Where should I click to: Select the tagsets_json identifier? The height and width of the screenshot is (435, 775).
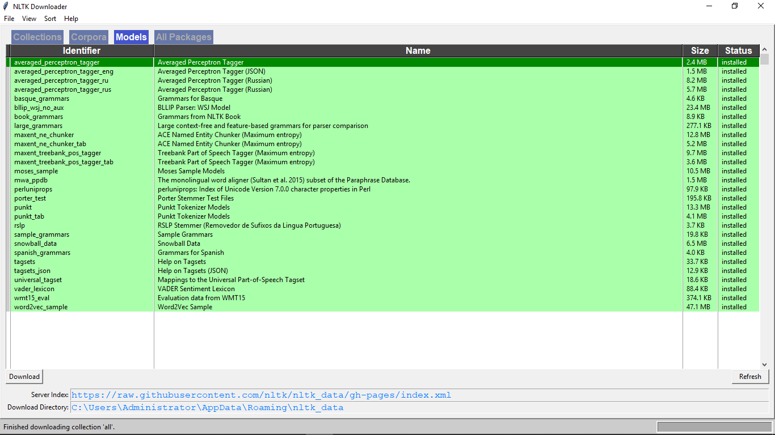coord(32,271)
